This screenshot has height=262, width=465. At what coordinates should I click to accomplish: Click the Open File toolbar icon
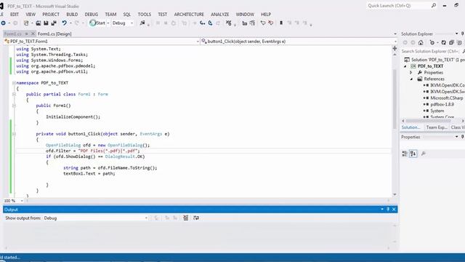pyautogui.click(x=39, y=23)
